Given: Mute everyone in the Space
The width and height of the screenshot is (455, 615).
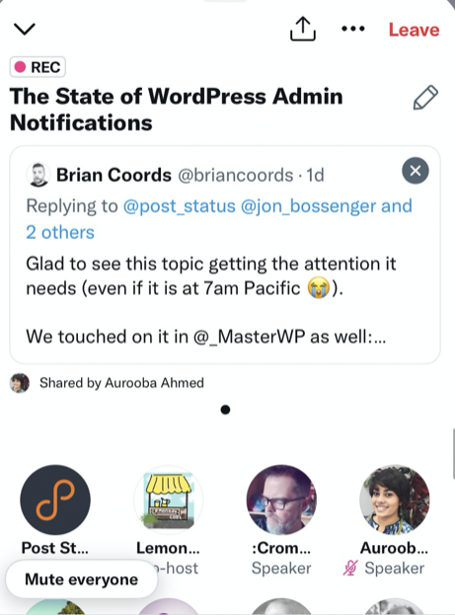Looking at the screenshot, I should point(81,579).
